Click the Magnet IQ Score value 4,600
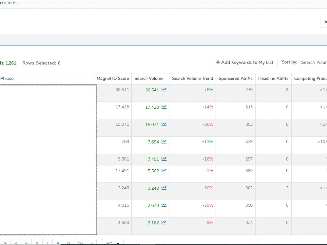The width and height of the screenshot is (327, 245). click(124, 222)
